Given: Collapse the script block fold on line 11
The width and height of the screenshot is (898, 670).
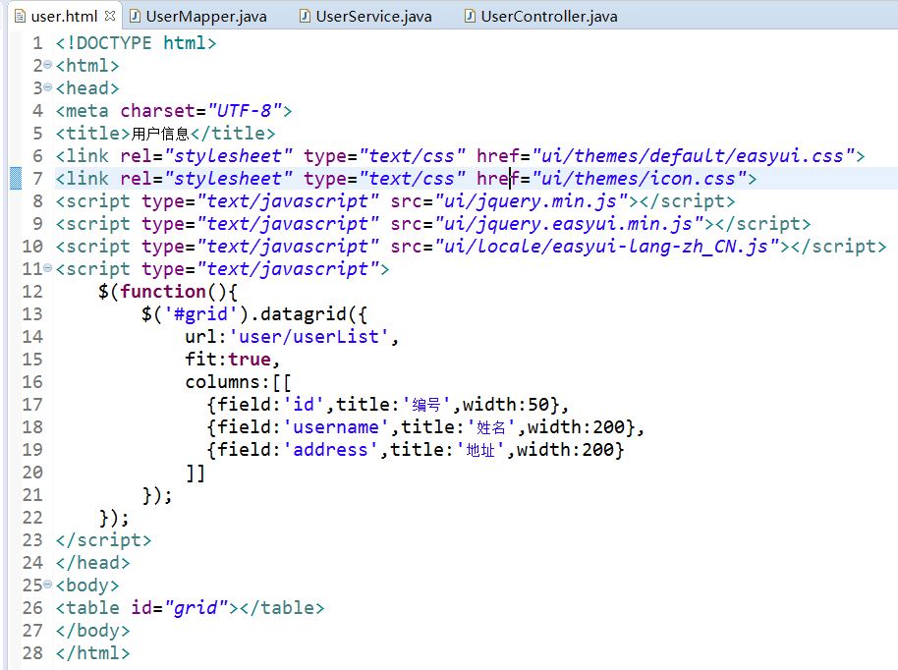Looking at the screenshot, I should coord(47,268).
